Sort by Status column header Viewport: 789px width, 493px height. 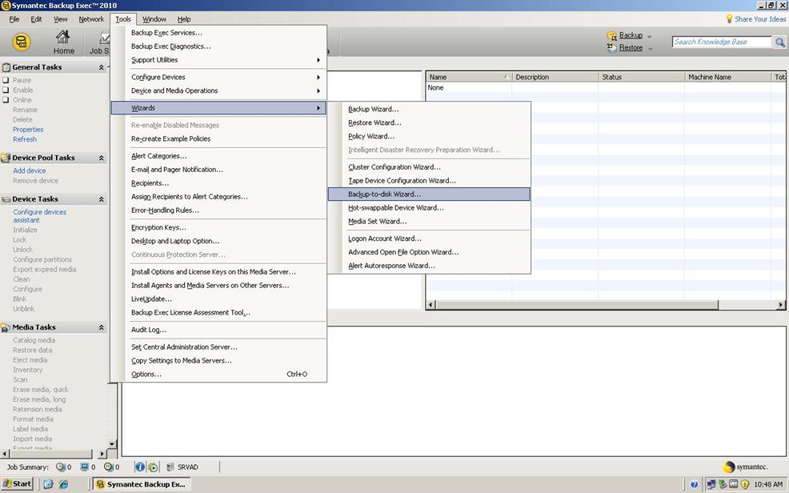pyautogui.click(x=642, y=77)
